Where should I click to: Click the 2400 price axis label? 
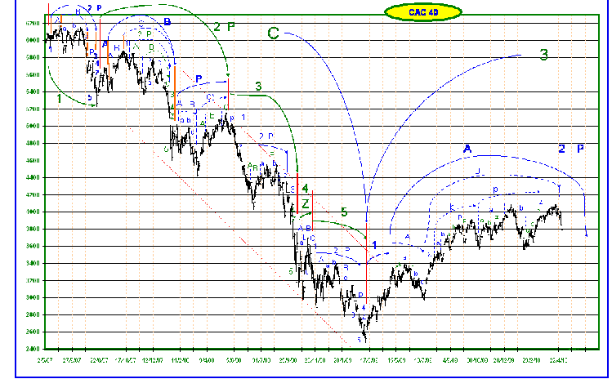click(x=34, y=349)
